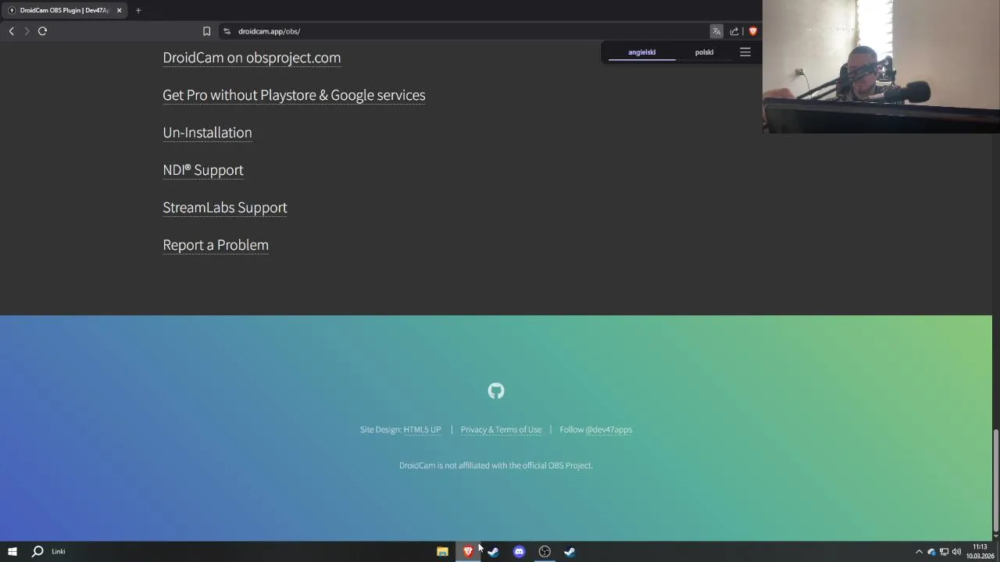Switch translation to angielski tab
The width and height of the screenshot is (1000, 562).
click(642, 52)
